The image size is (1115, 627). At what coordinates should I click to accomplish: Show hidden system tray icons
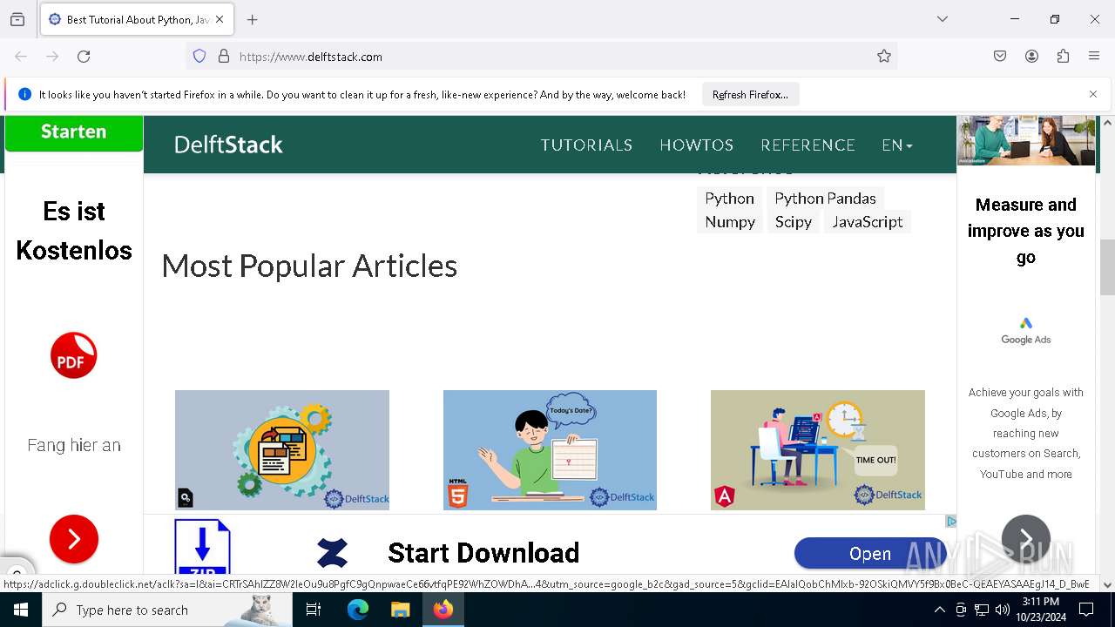pyautogui.click(x=939, y=610)
